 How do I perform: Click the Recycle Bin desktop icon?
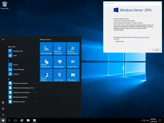coord(5,5)
